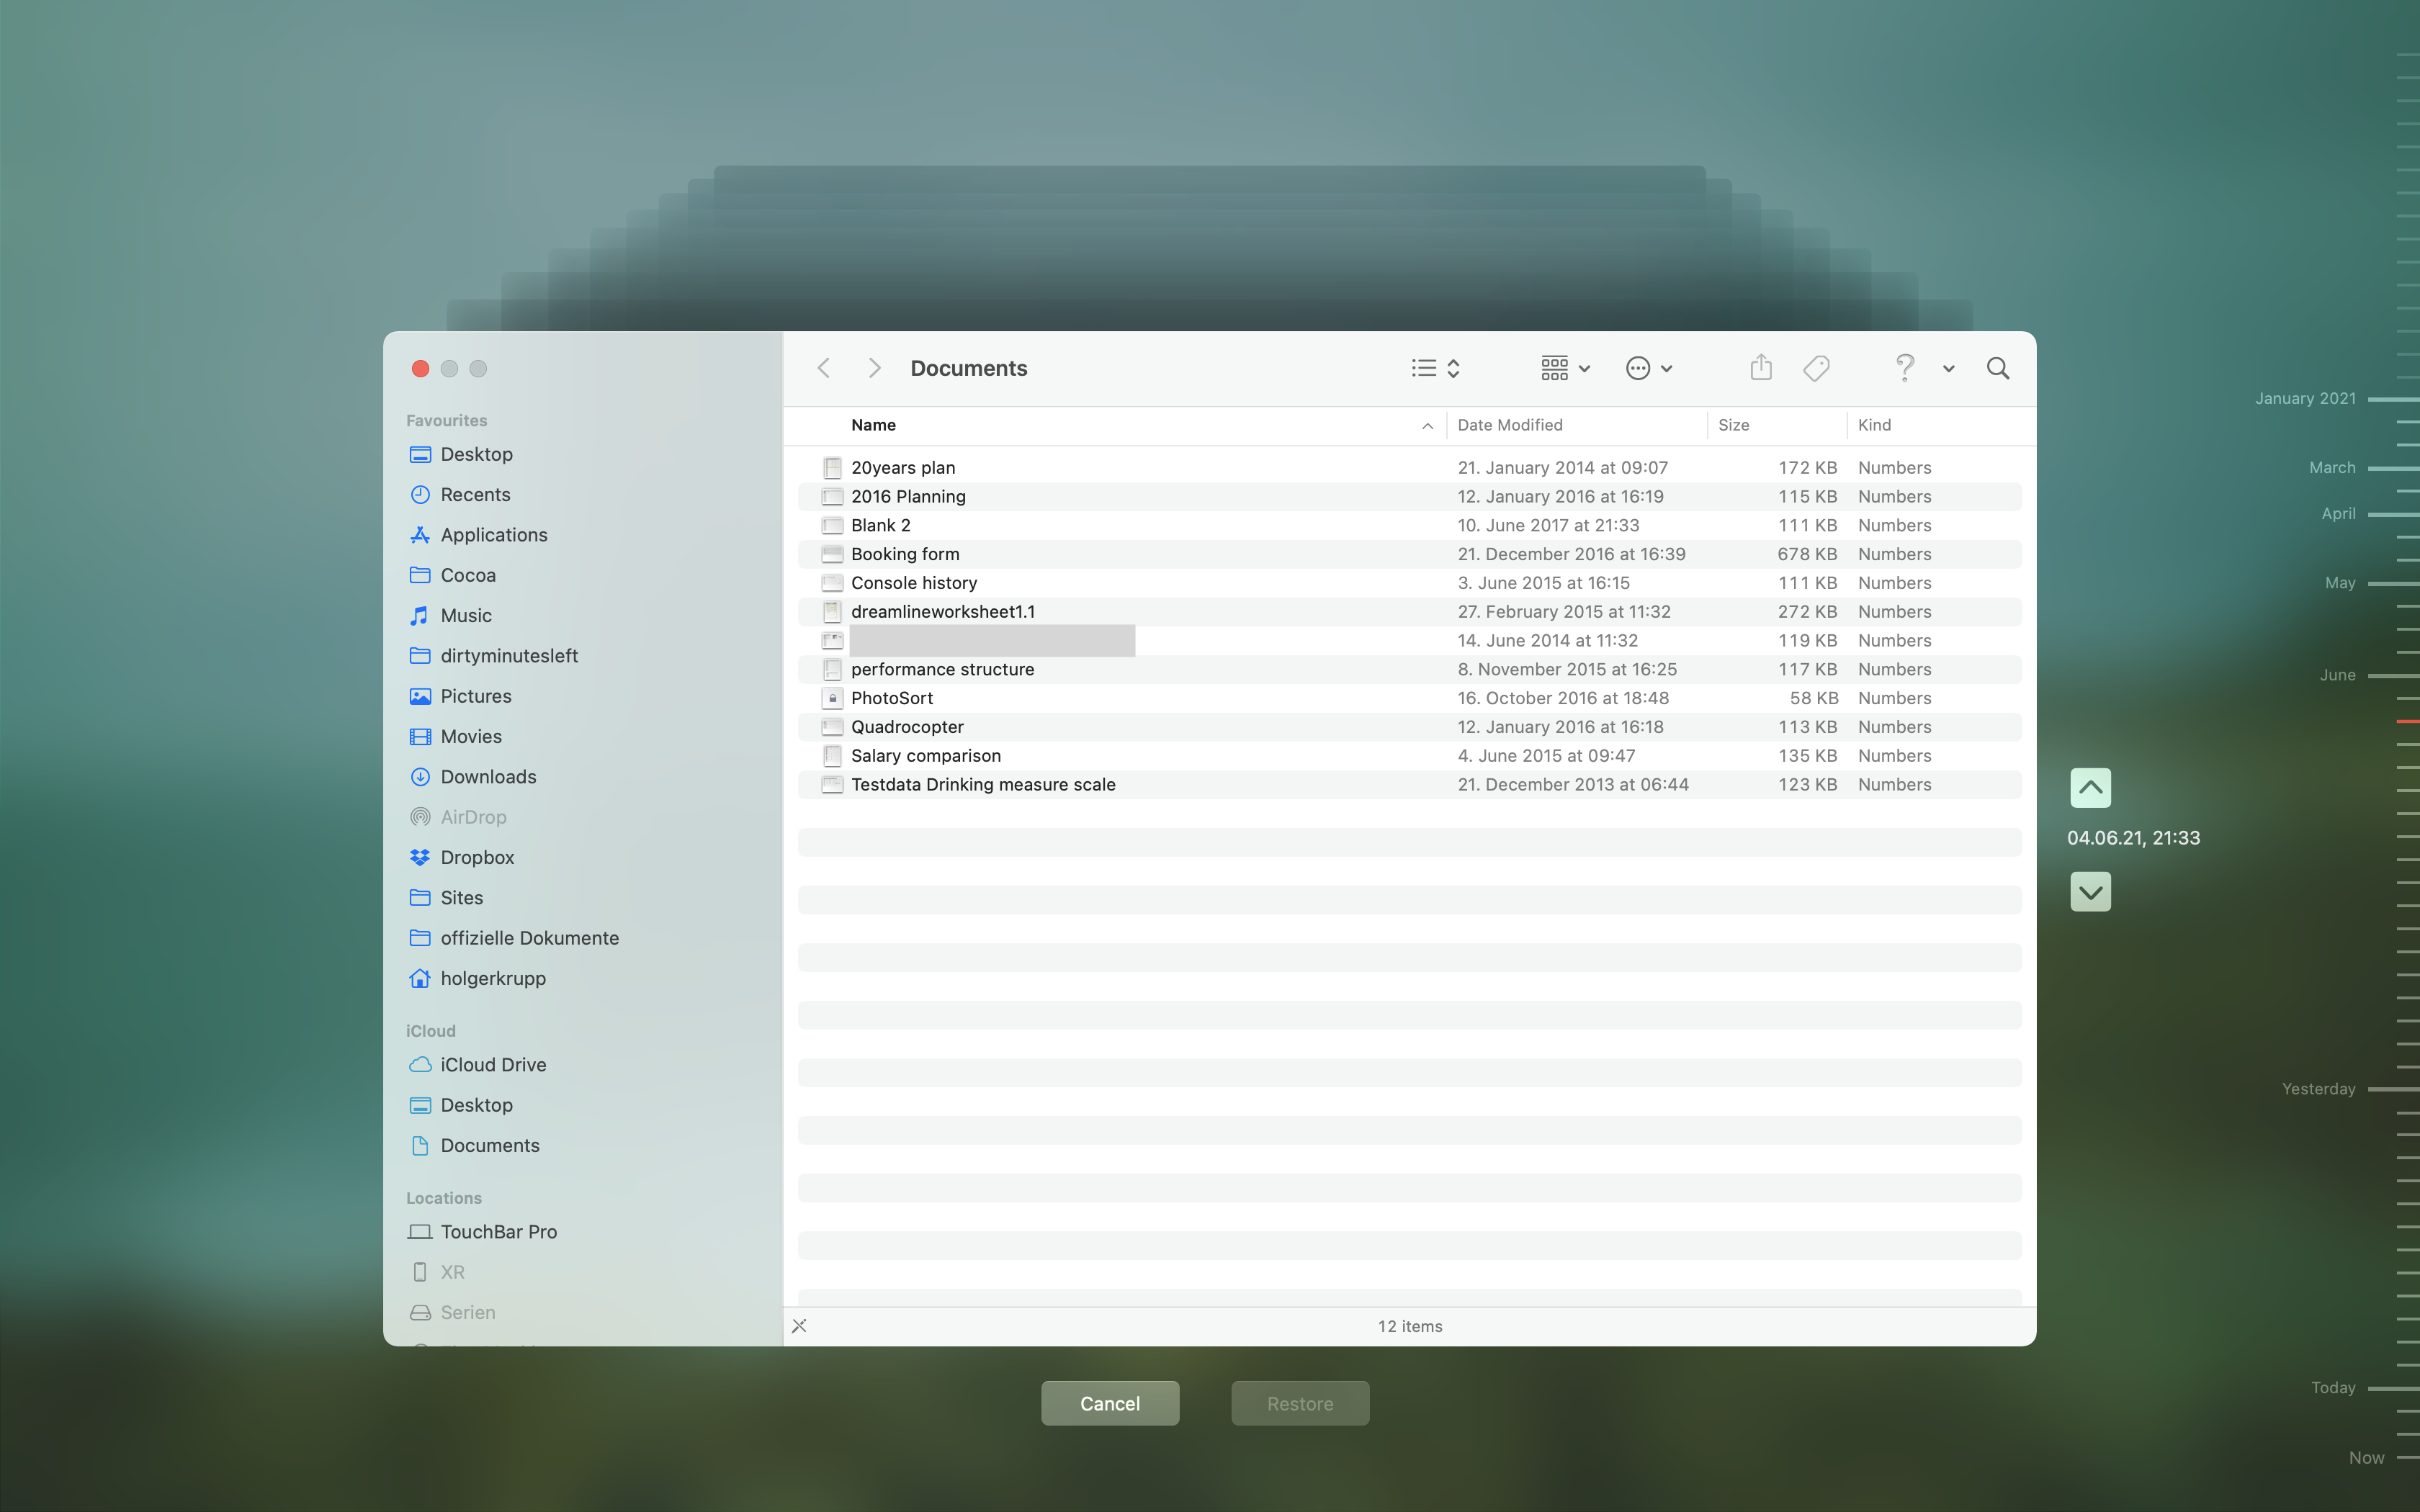Viewport: 2420px width, 1512px height.
Task: Go to next backup with down arrow
Action: click(2090, 891)
